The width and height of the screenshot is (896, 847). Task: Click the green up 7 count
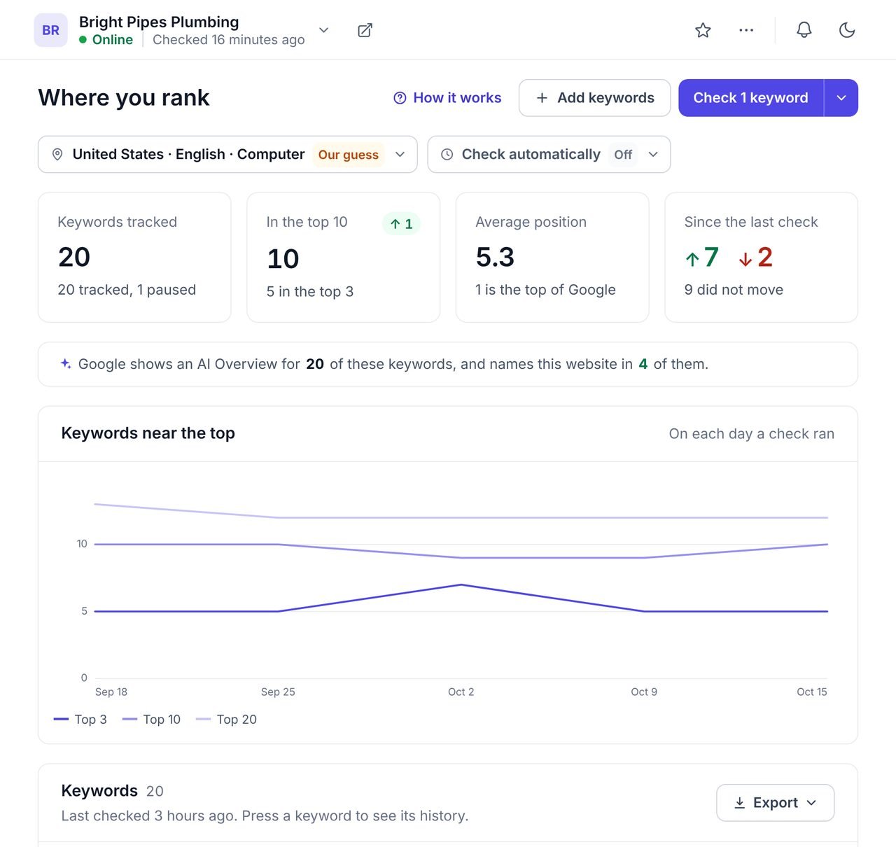click(702, 258)
